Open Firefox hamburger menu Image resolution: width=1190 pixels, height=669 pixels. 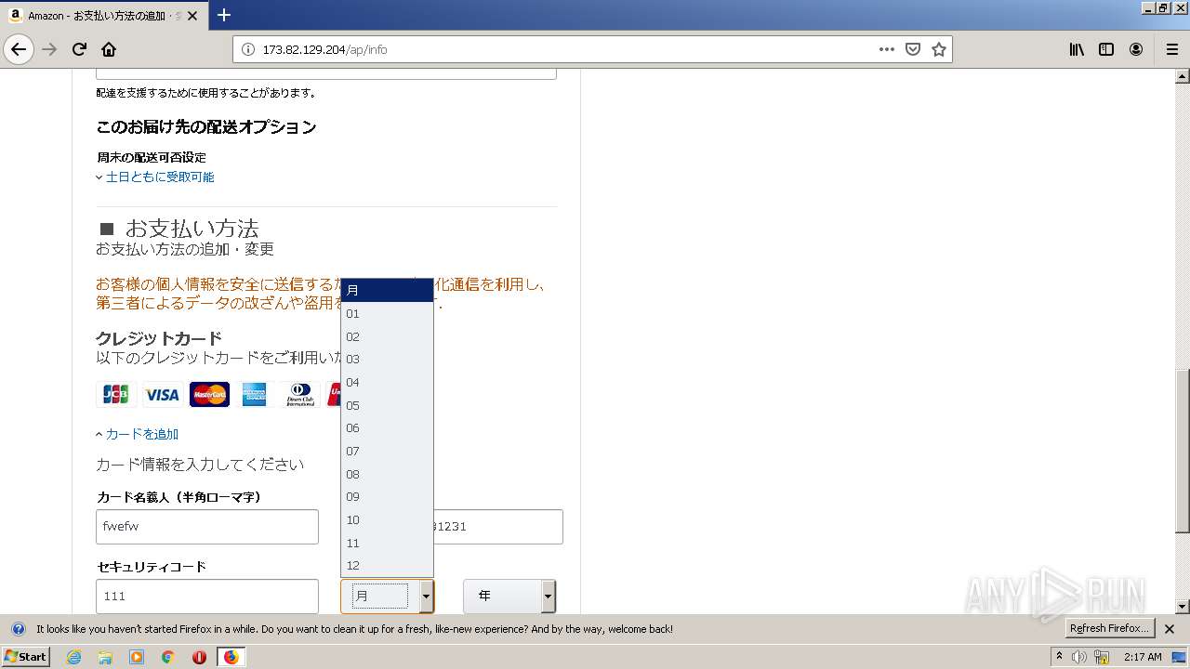click(1171, 49)
